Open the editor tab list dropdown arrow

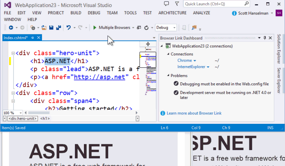click(154, 38)
